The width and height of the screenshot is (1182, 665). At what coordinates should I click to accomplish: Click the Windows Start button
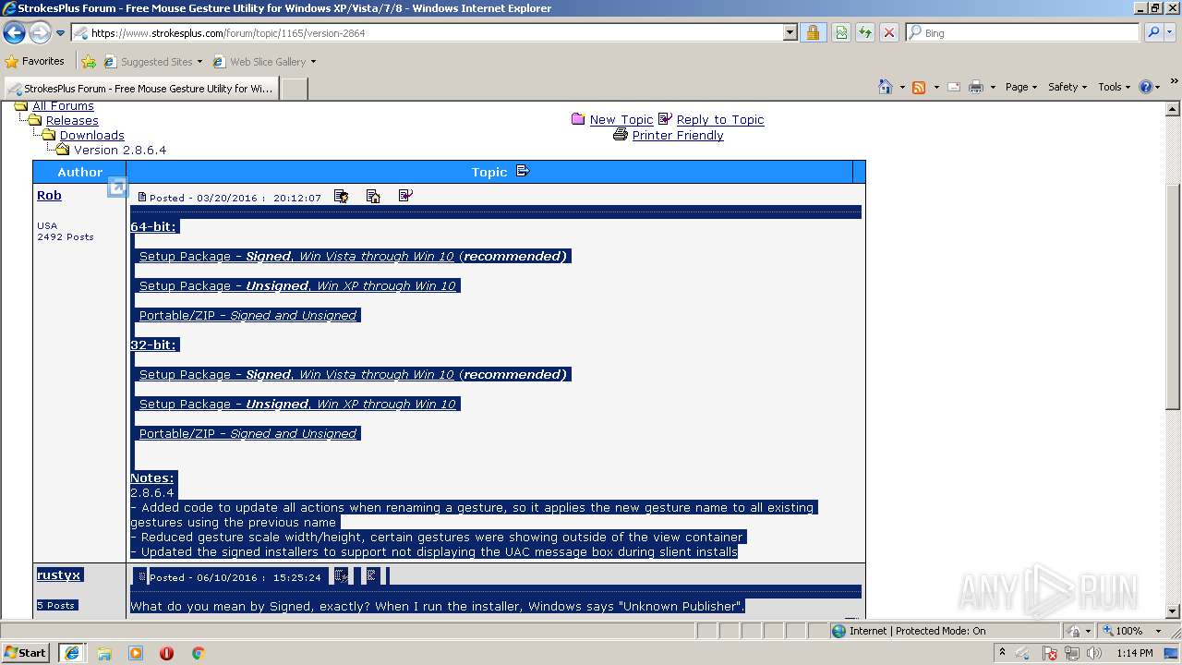pyautogui.click(x=26, y=652)
